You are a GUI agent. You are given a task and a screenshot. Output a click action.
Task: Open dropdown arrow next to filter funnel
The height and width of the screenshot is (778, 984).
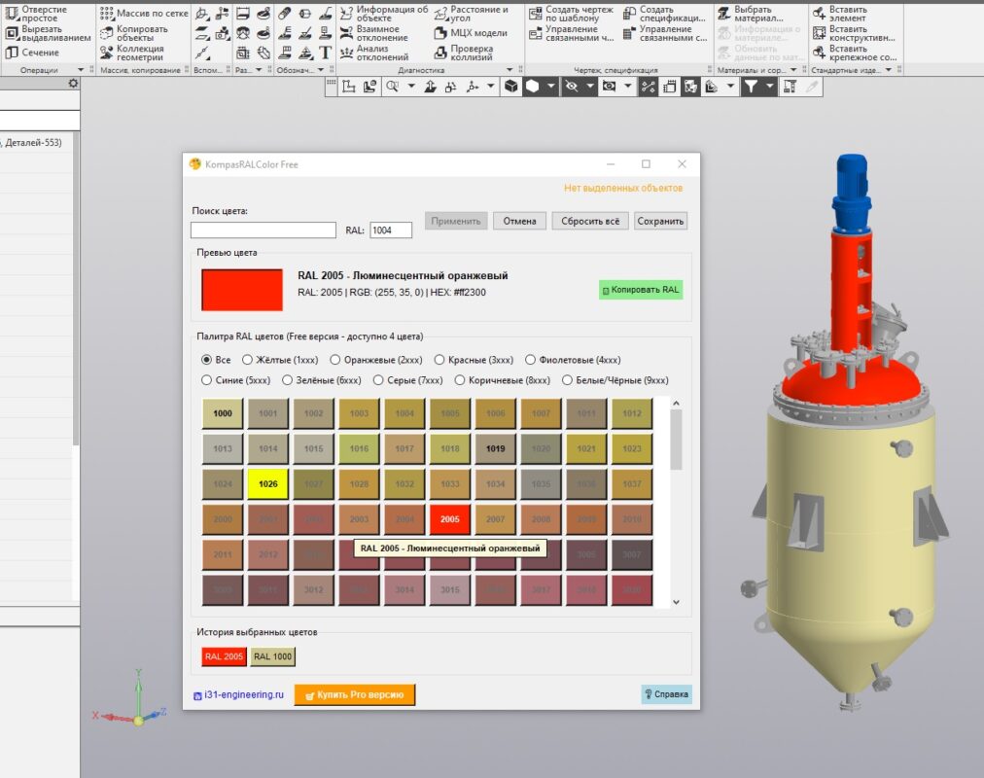770,87
